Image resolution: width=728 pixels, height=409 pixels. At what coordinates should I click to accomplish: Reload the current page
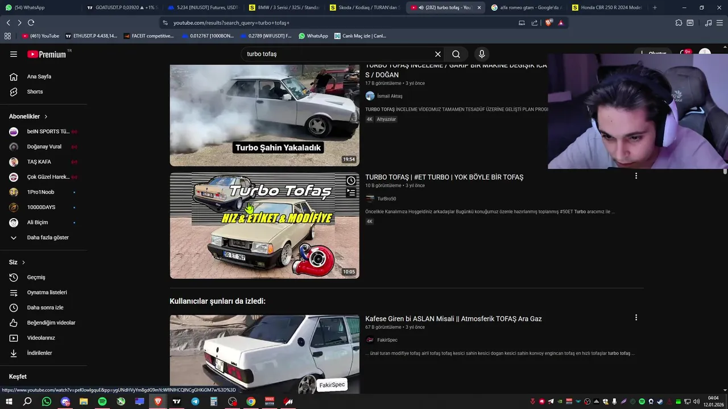point(31,23)
